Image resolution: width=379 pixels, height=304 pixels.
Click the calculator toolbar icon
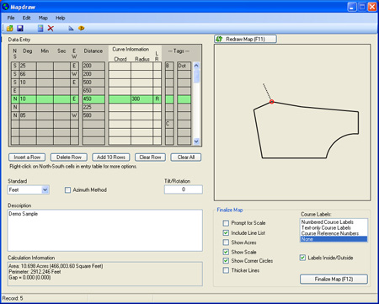point(40,28)
